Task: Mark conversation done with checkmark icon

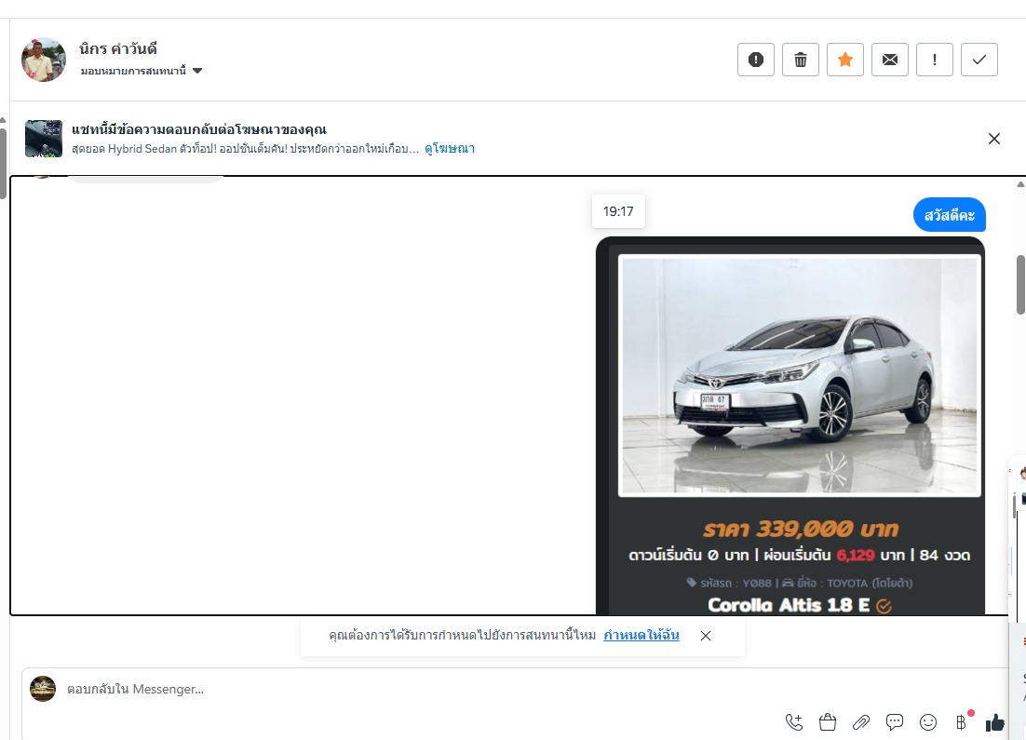Action: (x=979, y=60)
